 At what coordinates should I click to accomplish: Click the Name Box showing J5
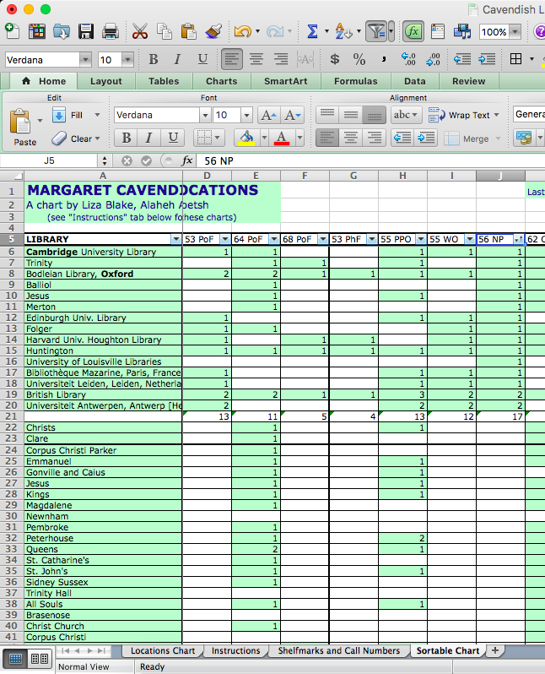pyautogui.click(x=49, y=160)
